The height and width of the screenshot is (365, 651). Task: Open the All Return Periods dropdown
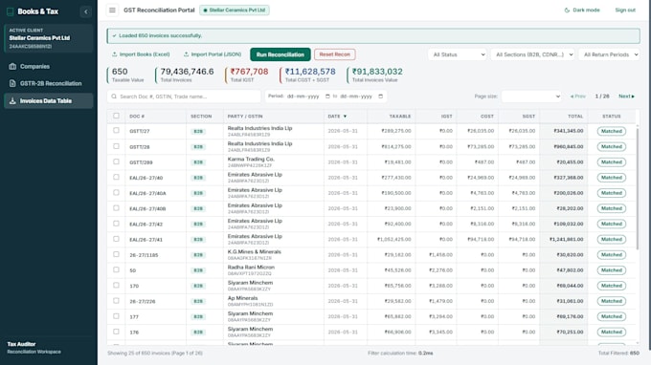(609, 54)
